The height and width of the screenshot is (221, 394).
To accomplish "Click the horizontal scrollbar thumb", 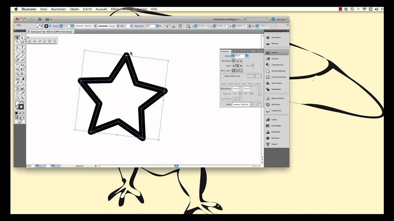I will tap(176, 166).
